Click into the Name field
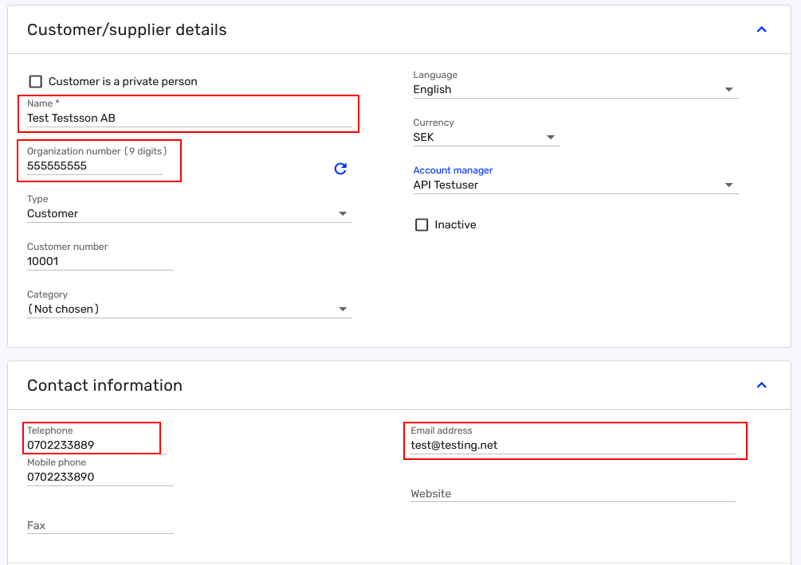Viewport: 801px width, 565px height. pyautogui.click(x=189, y=119)
